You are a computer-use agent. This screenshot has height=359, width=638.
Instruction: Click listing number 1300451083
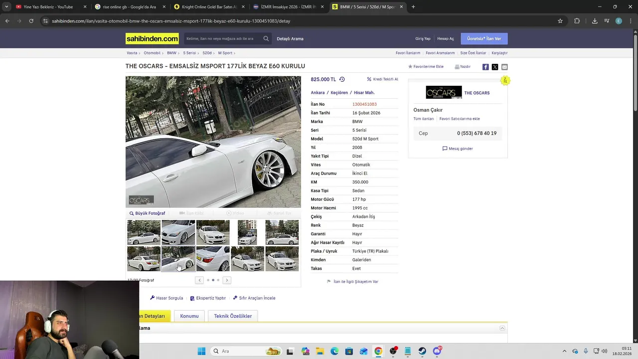[364, 104]
